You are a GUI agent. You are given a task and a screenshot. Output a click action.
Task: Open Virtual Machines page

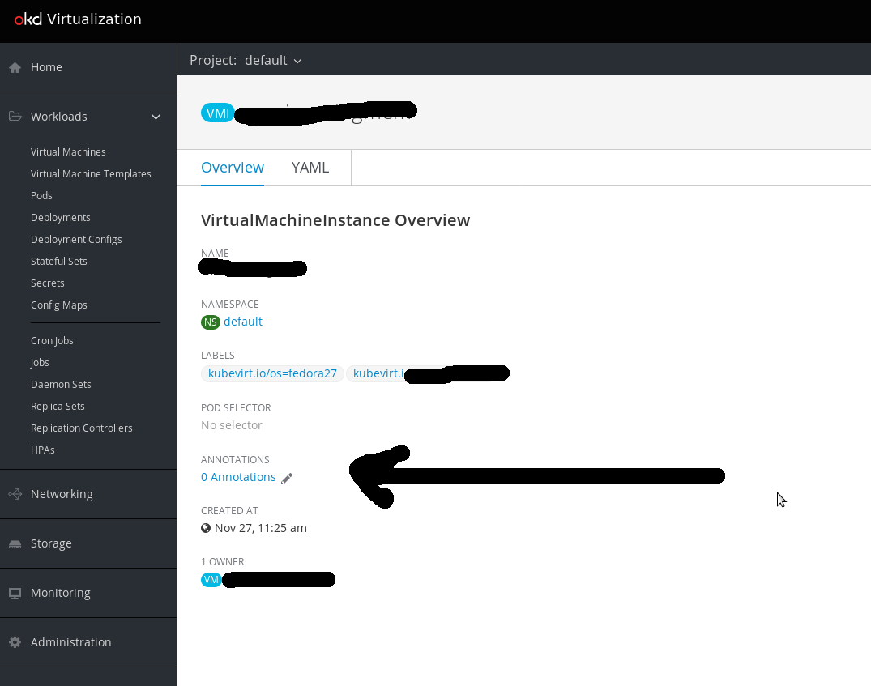pyautogui.click(x=68, y=151)
